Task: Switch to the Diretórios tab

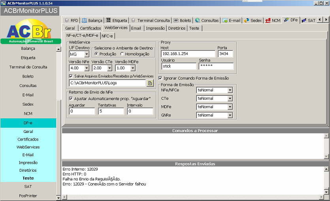Action: click(x=177, y=28)
